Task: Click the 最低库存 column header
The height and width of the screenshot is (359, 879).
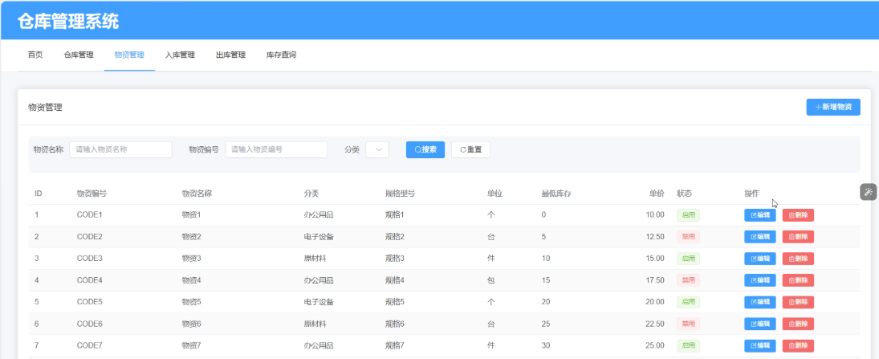Action: tap(556, 194)
